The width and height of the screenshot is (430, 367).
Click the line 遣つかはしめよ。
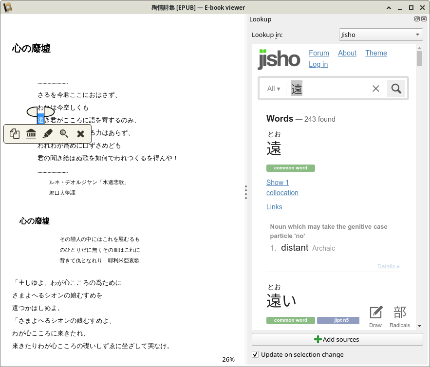(x=37, y=308)
